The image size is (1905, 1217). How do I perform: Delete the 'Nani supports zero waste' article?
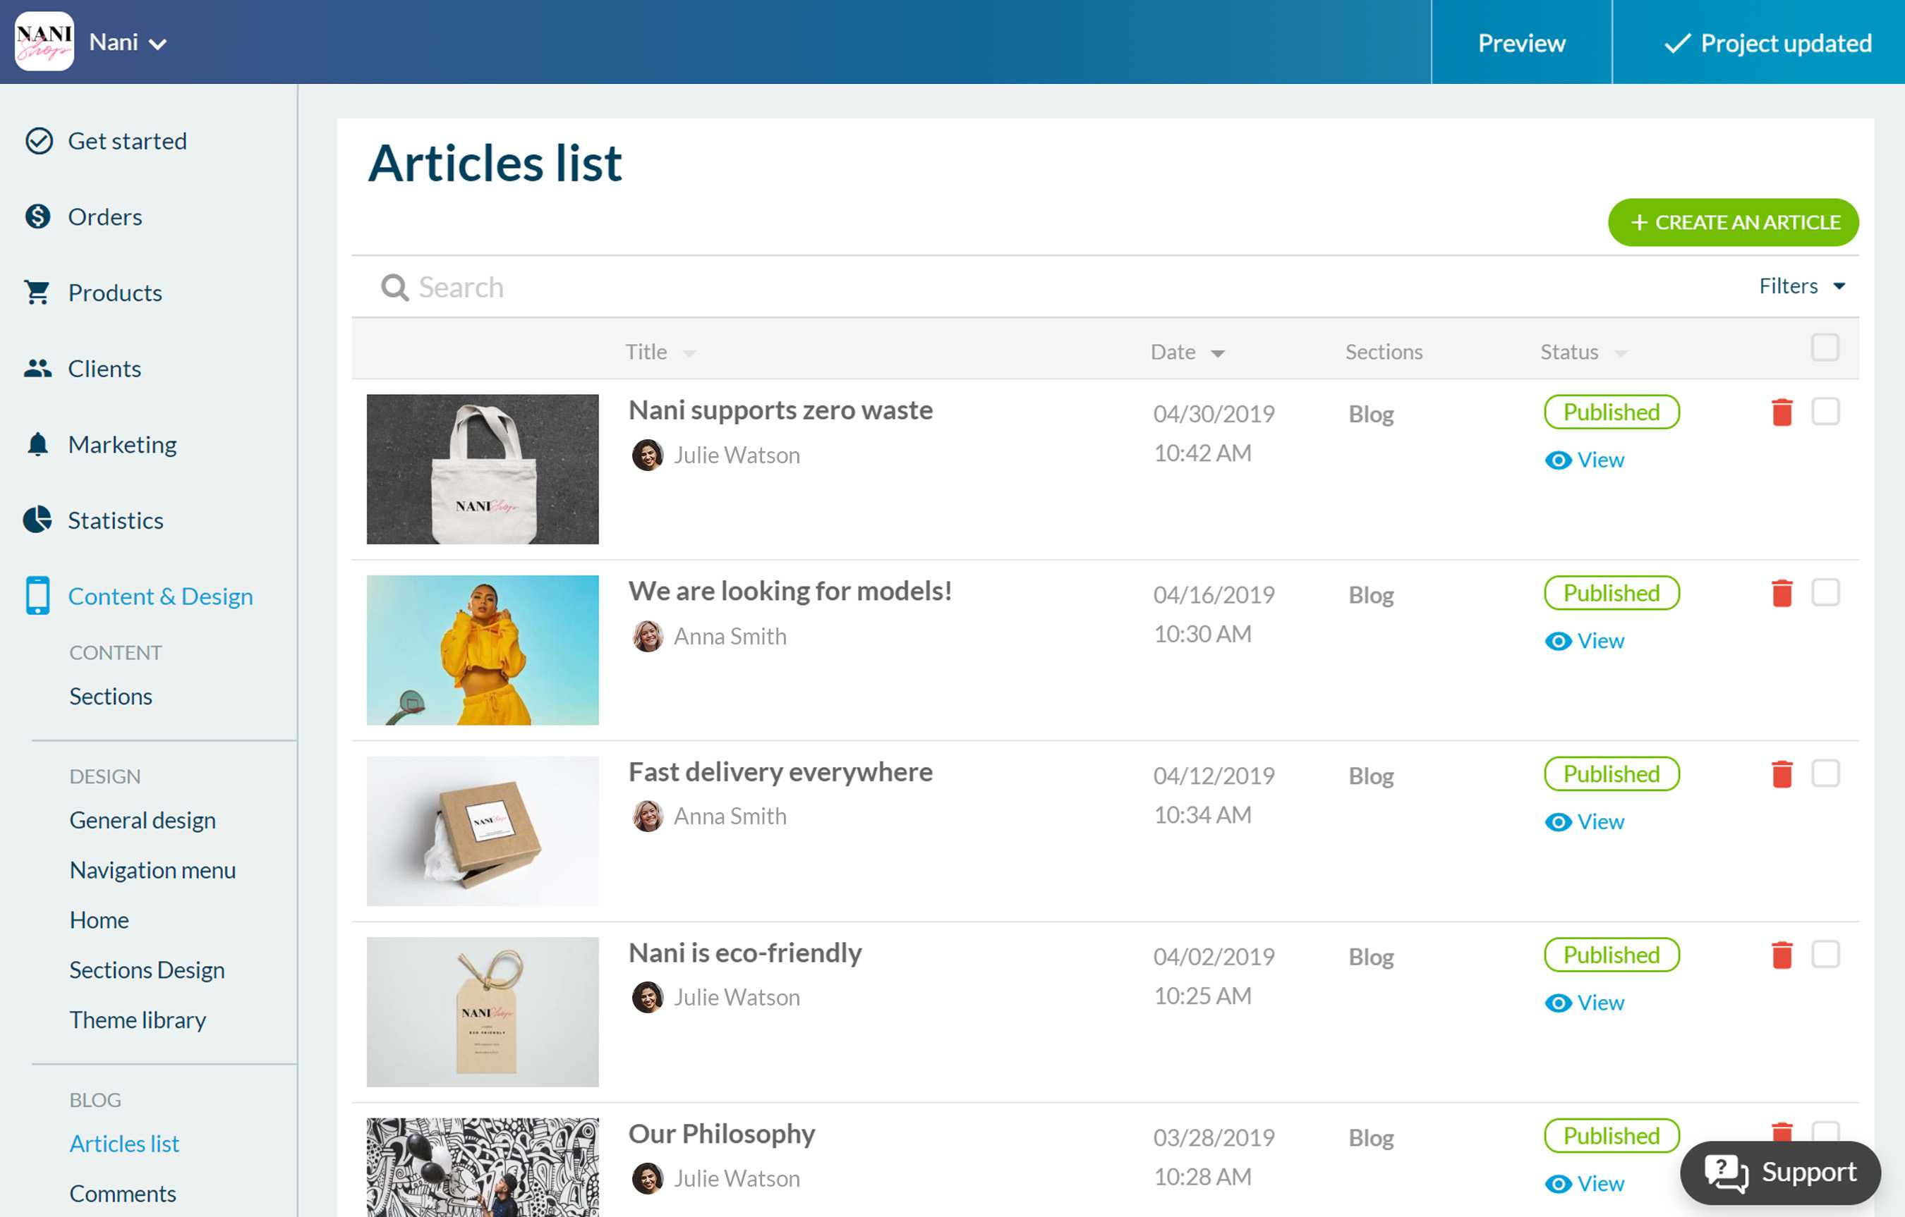pyautogui.click(x=1781, y=412)
